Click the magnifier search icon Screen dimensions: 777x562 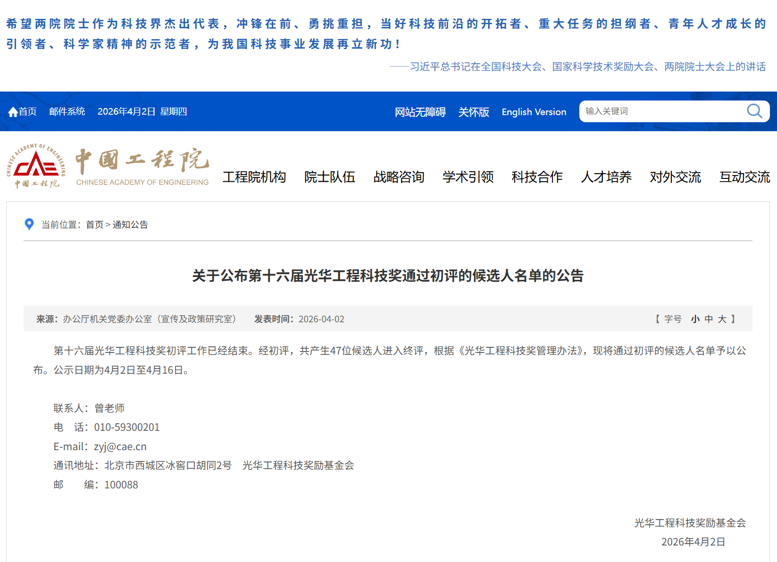point(754,111)
